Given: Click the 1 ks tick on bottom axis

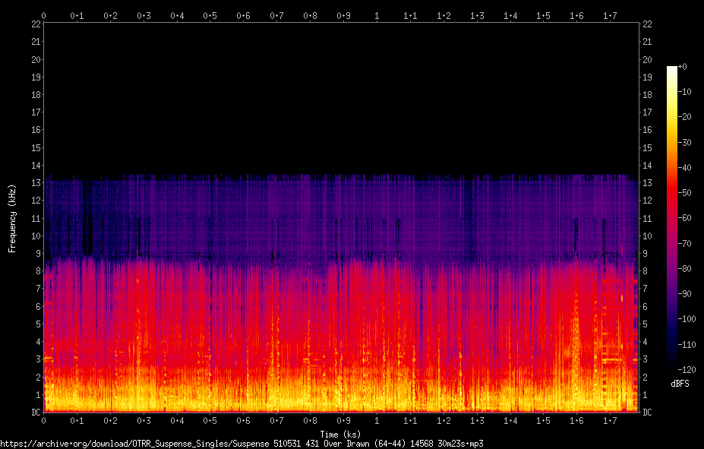Looking at the screenshot, I should click(376, 421).
